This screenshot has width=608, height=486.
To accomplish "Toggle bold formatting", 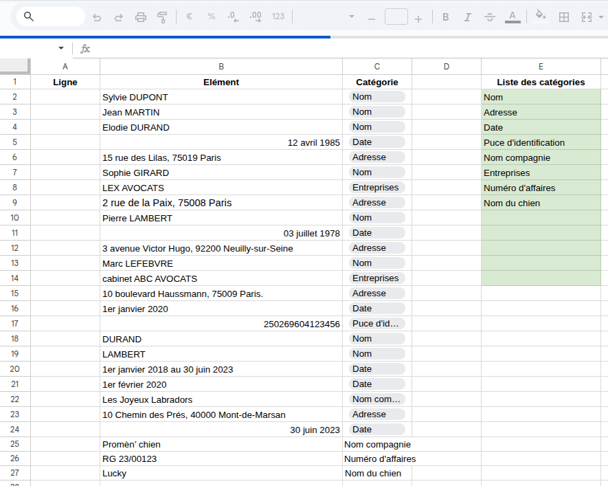I will tap(446, 17).
